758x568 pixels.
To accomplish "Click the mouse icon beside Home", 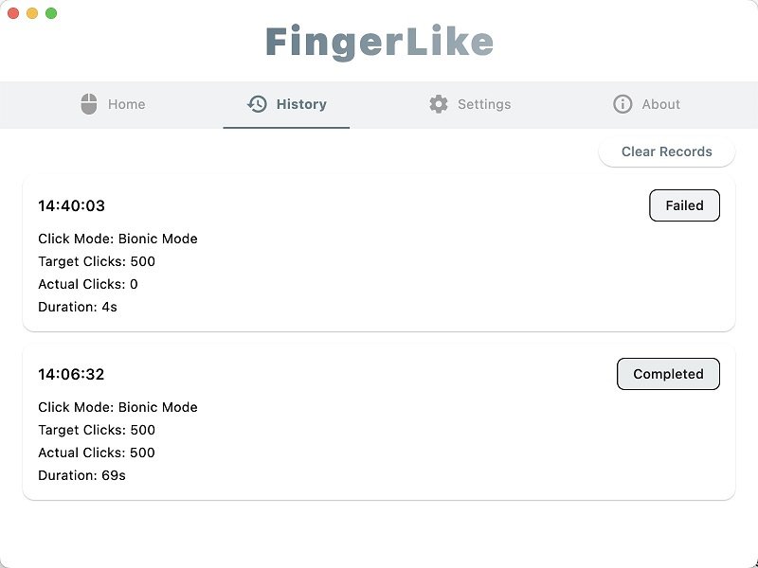I will pyautogui.click(x=89, y=104).
